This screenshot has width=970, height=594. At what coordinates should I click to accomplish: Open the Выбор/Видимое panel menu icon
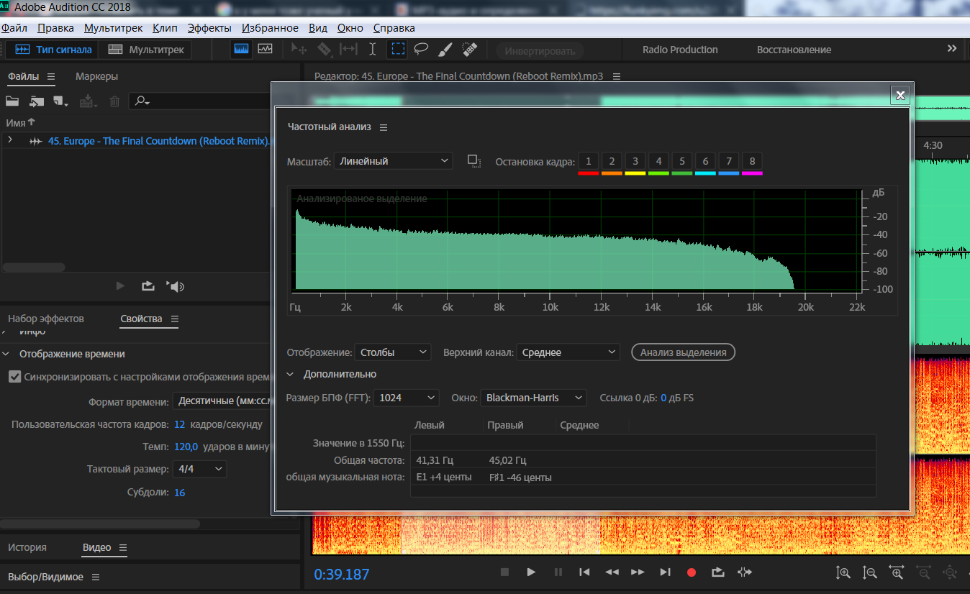coord(96,577)
